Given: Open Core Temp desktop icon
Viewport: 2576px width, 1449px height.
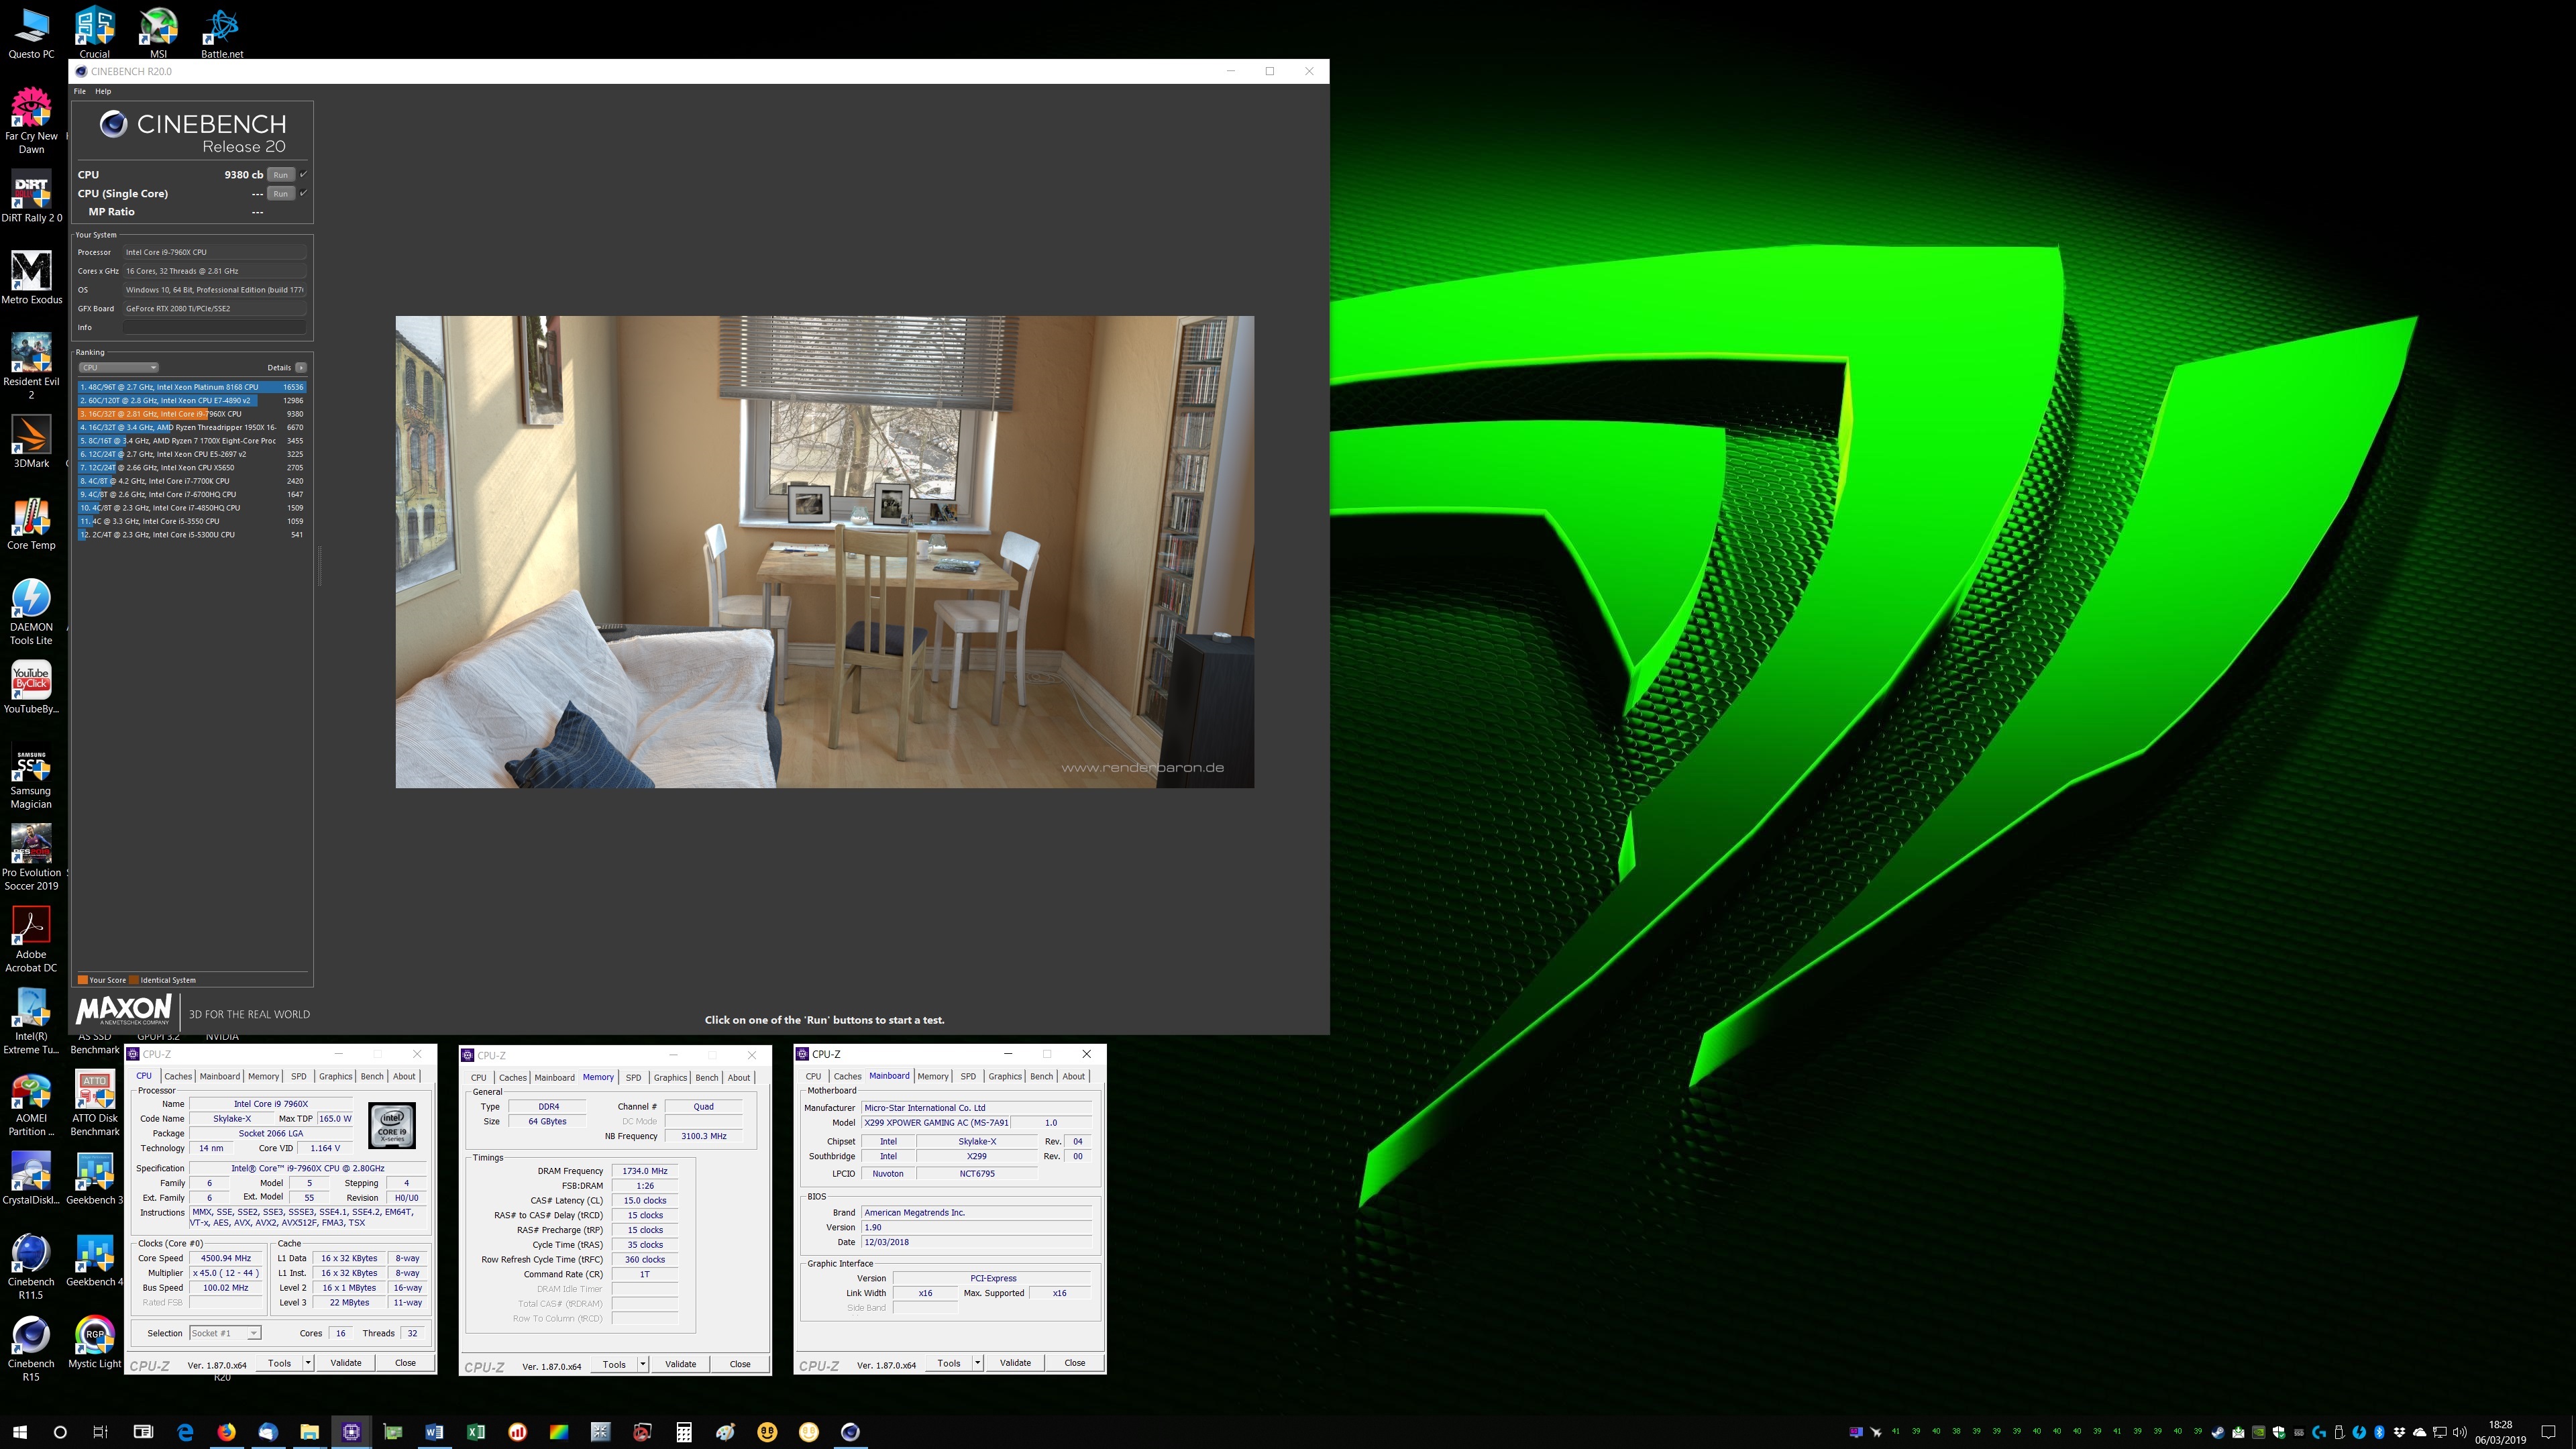Looking at the screenshot, I should tap(31, 523).
